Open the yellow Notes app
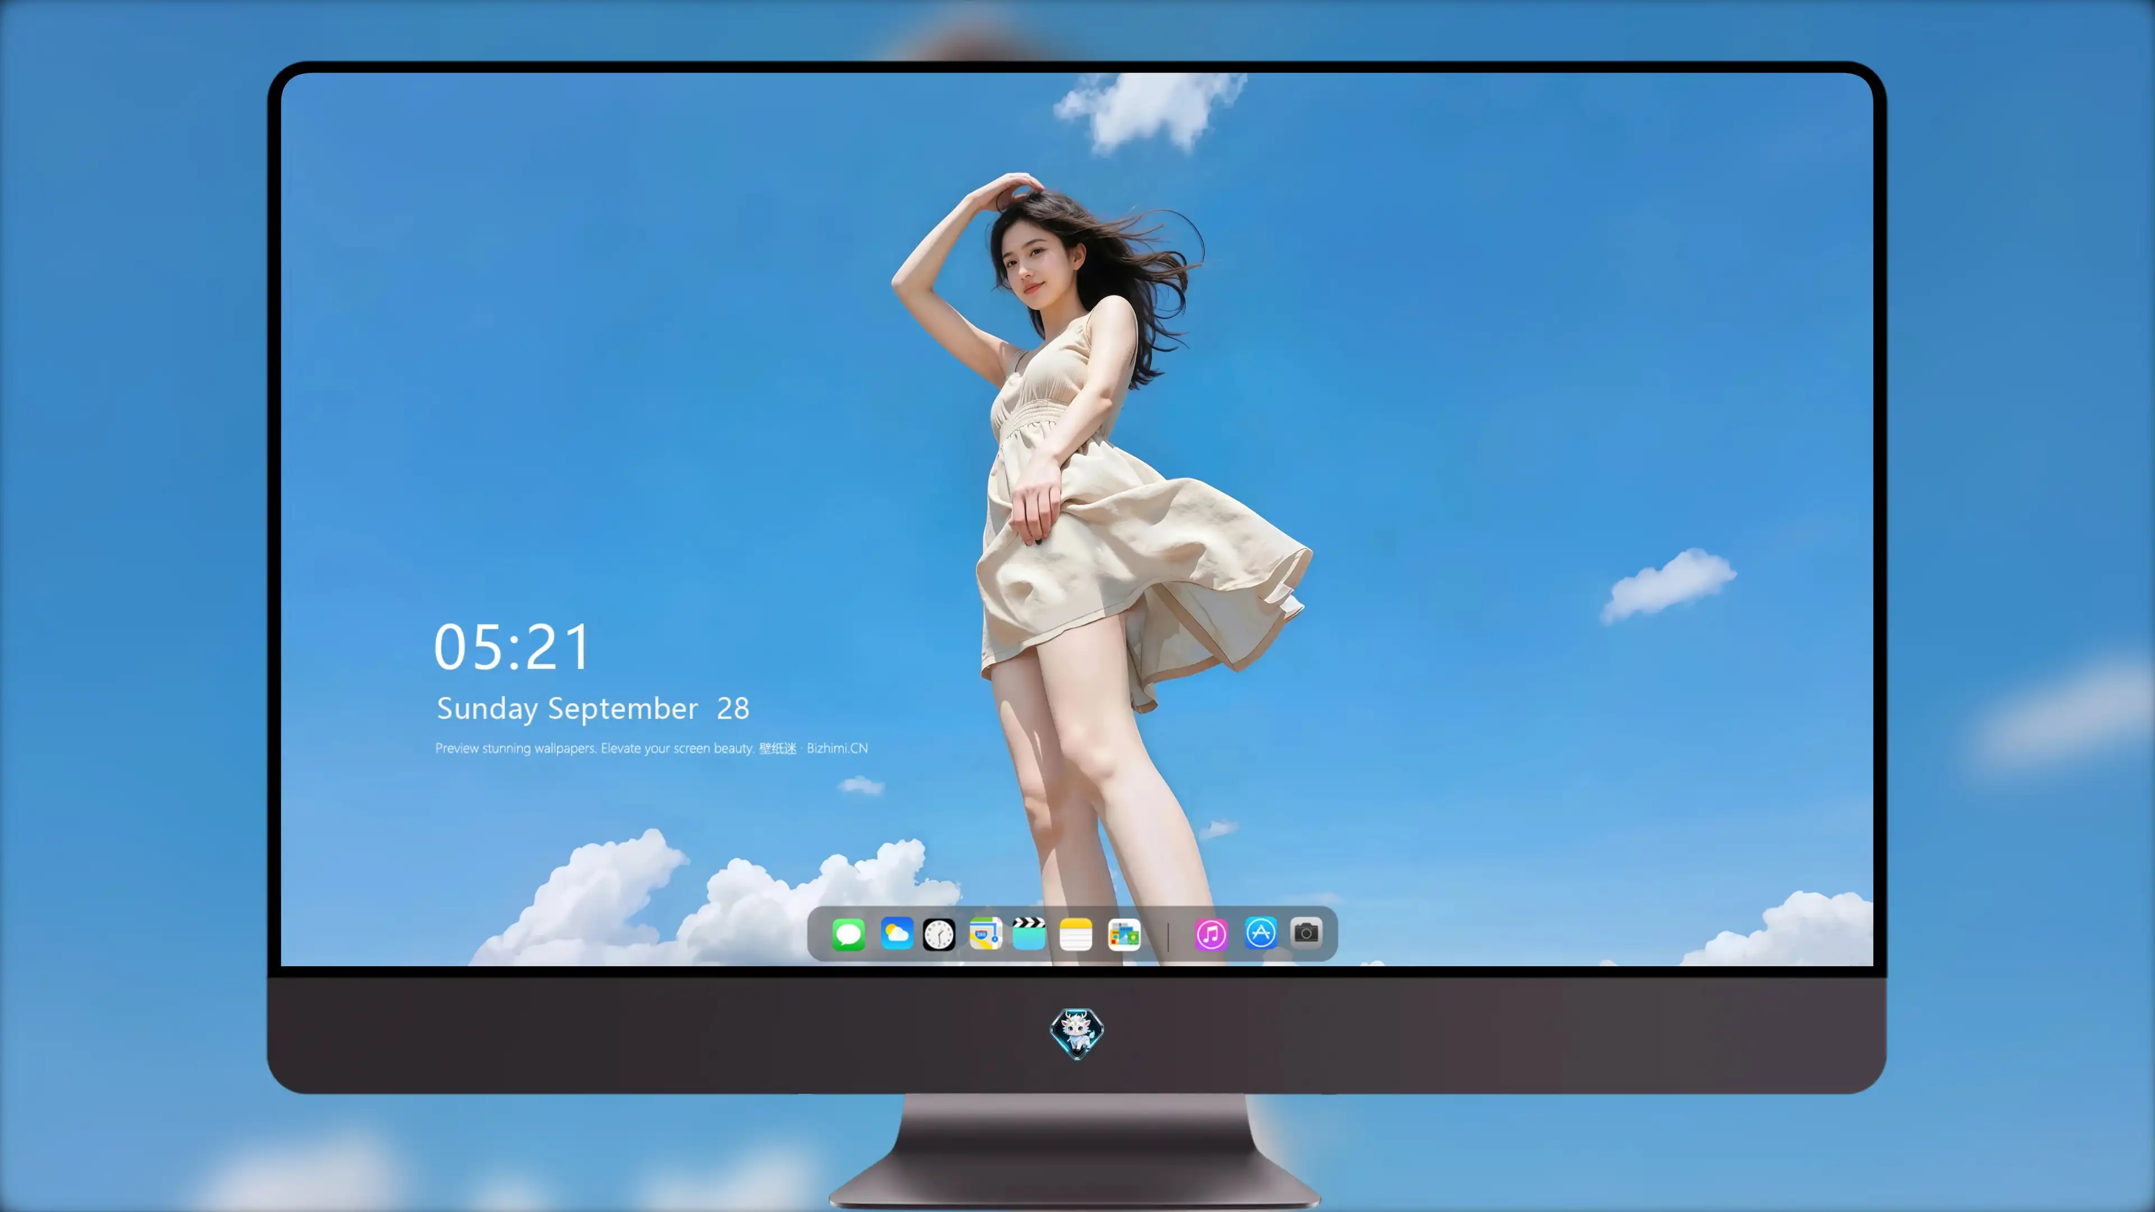This screenshot has width=2155, height=1212. coord(1076,934)
